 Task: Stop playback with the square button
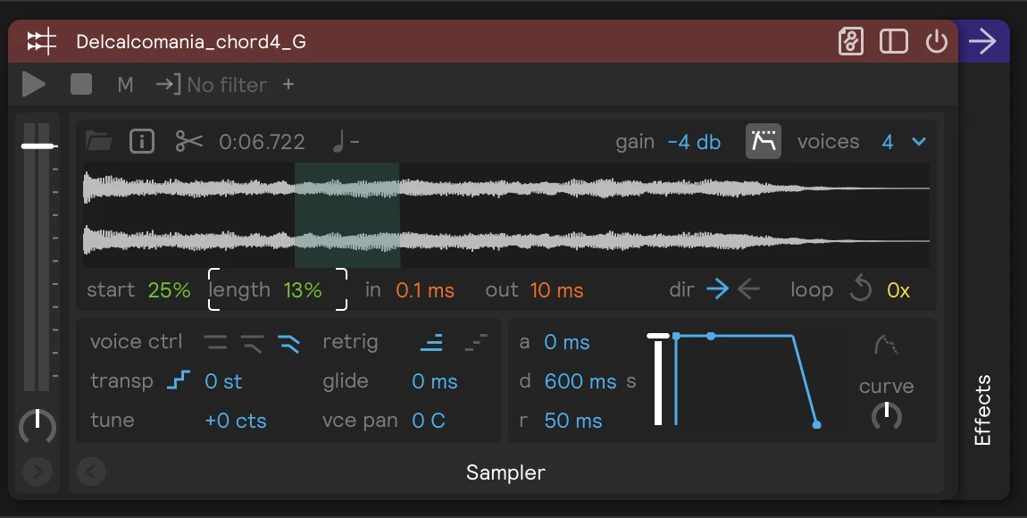pos(81,85)
